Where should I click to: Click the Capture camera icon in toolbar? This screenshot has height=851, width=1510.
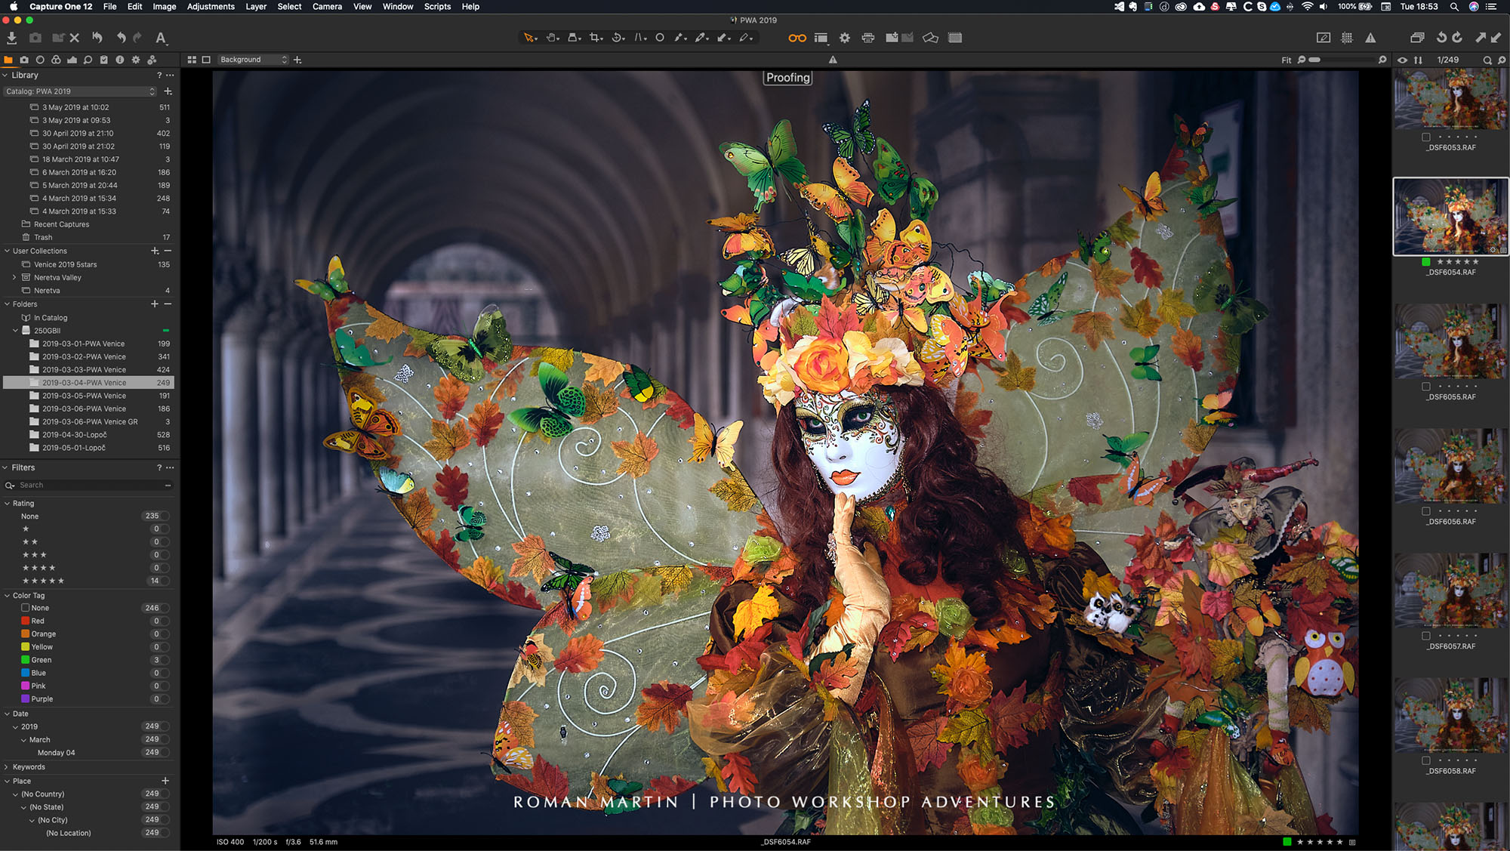coord(35,37)
